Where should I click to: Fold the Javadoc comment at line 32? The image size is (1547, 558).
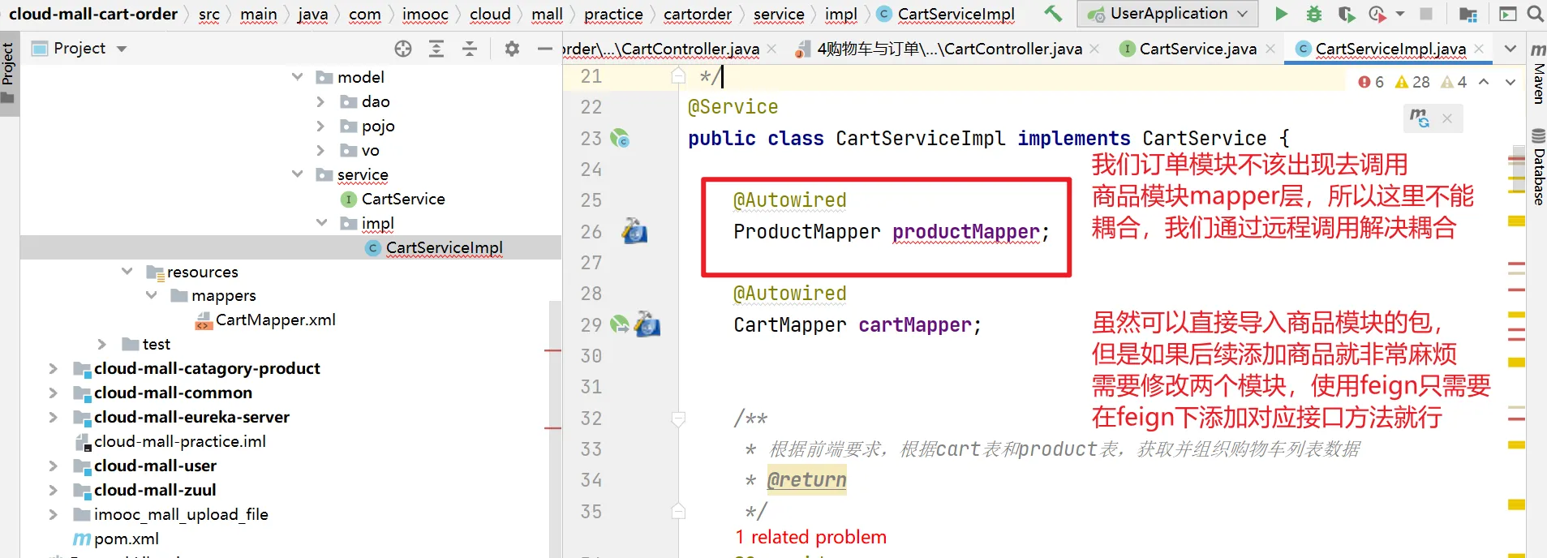pyautogui.click(x=679, y=418)
